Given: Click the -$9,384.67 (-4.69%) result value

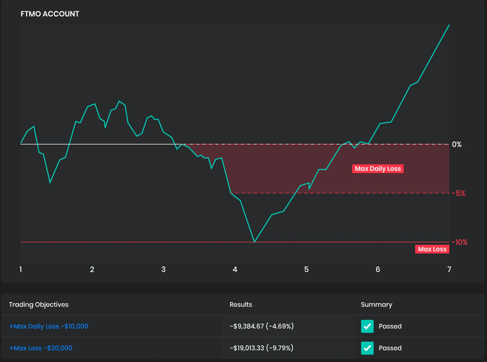Looking at the screenshot, I should coord(262,326).
